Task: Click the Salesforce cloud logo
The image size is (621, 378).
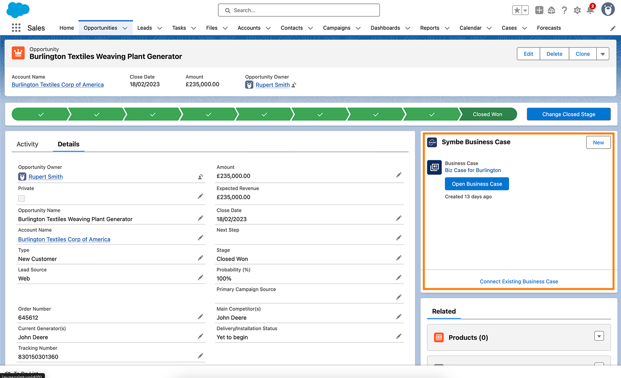Action: click(x=18, y=10)
